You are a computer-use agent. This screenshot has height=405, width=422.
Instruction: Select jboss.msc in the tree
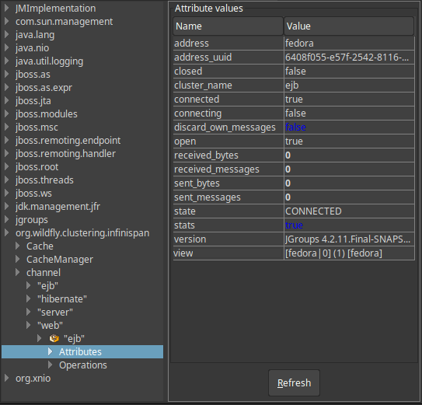37,127
